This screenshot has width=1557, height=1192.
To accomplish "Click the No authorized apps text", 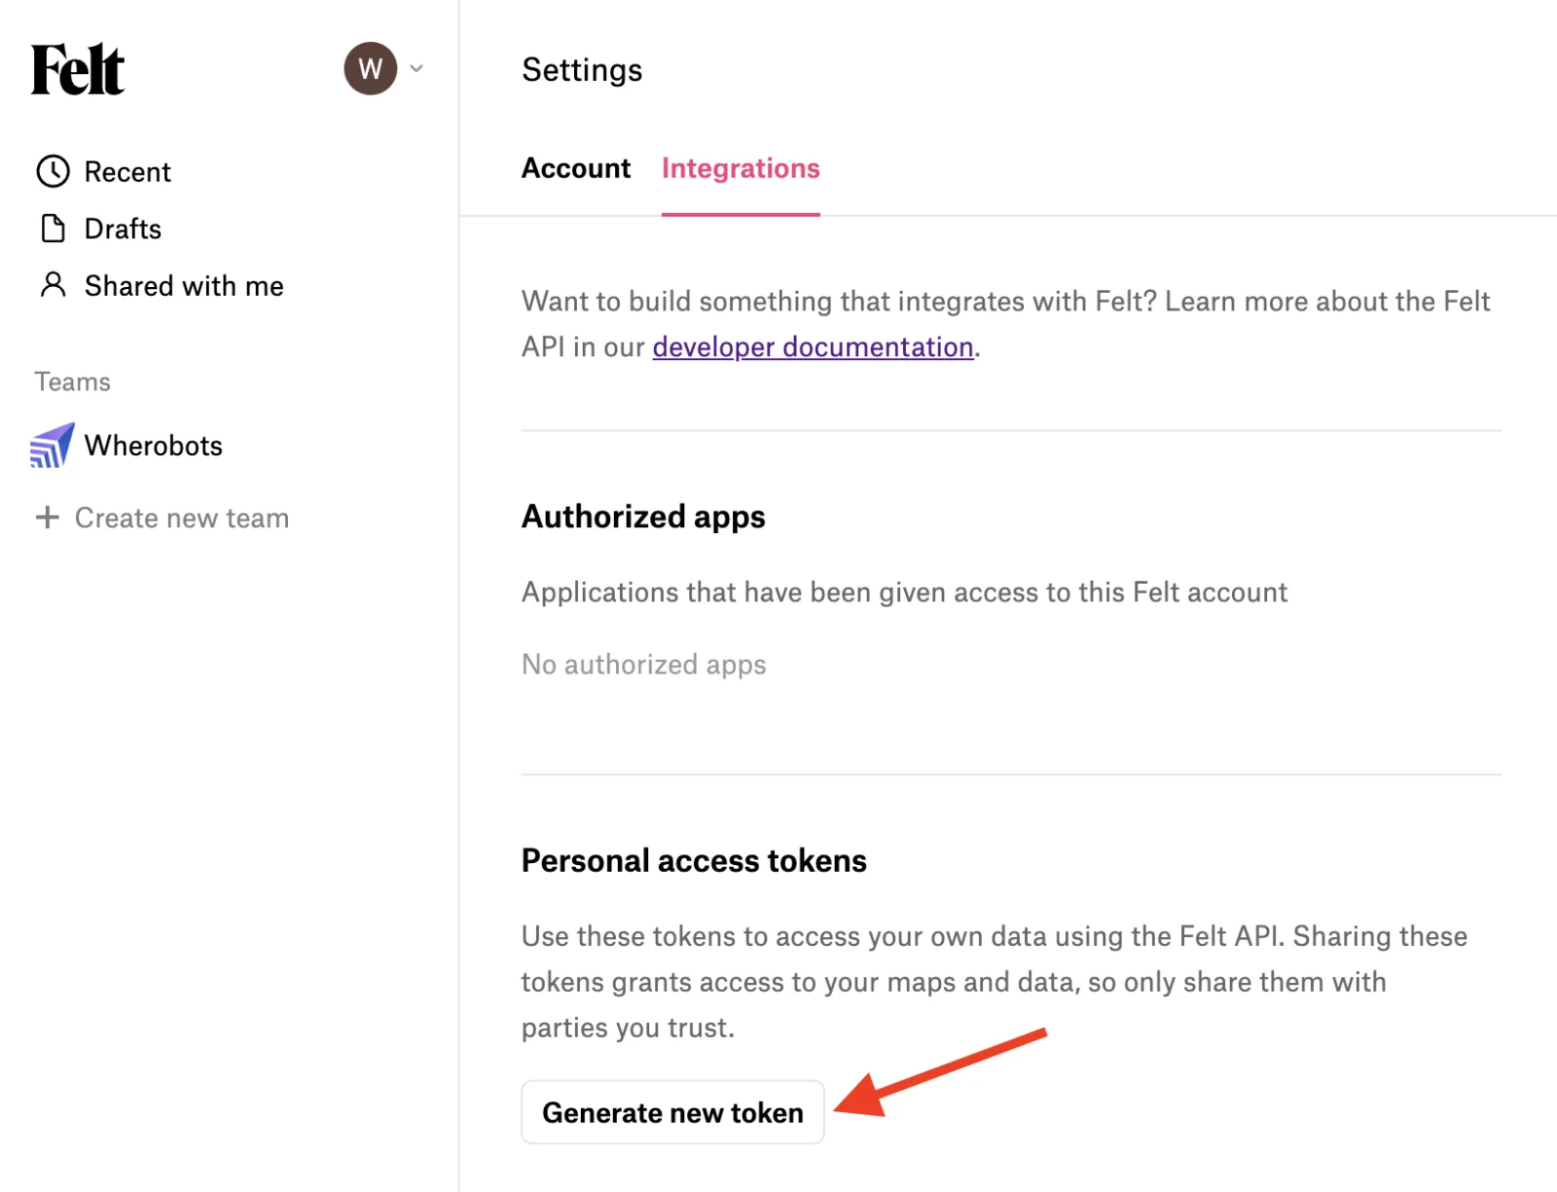I will 643,665.
